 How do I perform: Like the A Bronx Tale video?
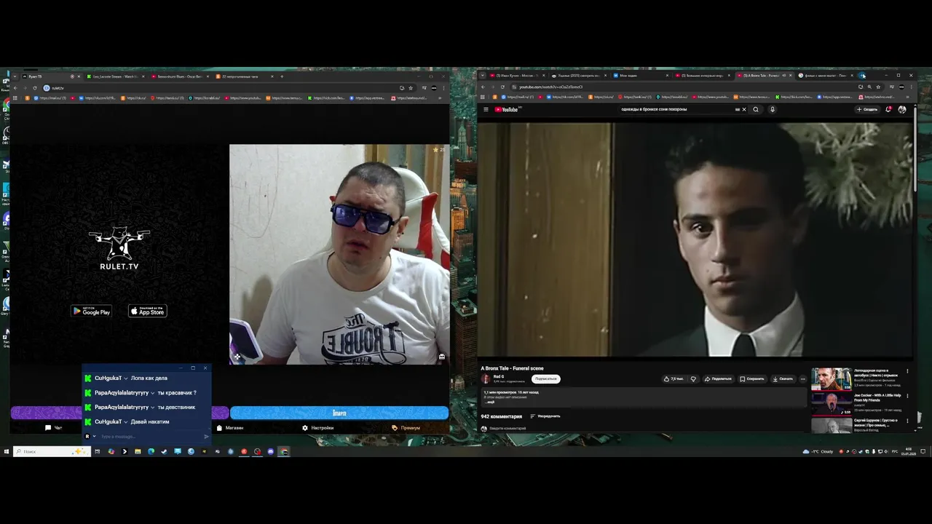(x=674, y=378)
